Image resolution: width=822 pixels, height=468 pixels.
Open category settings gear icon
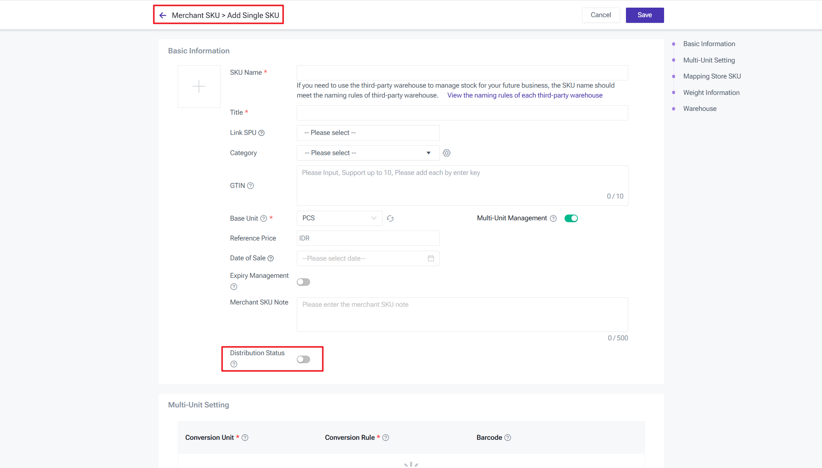tap(447, 153)
